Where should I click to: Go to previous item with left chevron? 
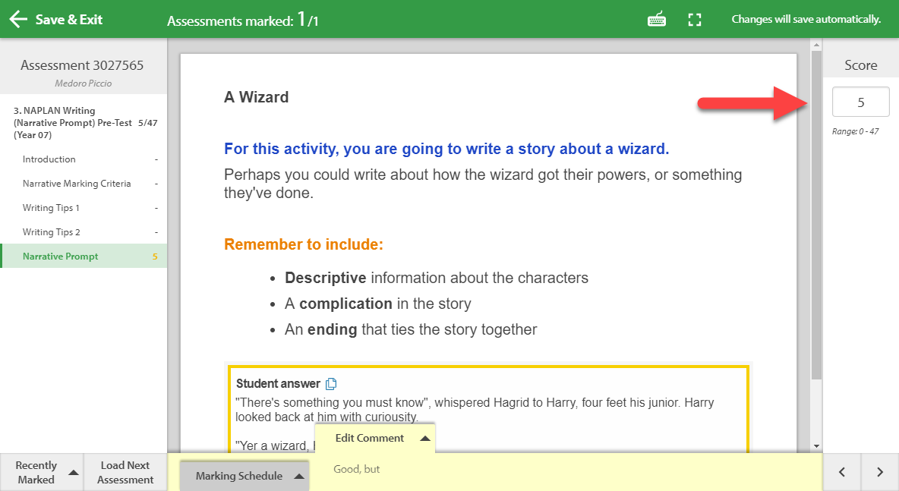pyautogui.click(x=841, y=472)
